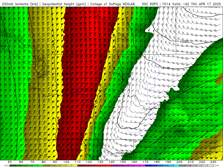Viewport: 223px width, 167px height.
Task: Click the brightest yellow swatch ending at 110
Action: click(75, 166)
